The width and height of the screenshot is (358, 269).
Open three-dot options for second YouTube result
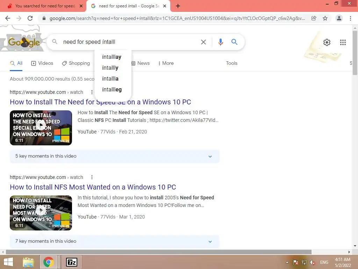[x=92, y=177]
